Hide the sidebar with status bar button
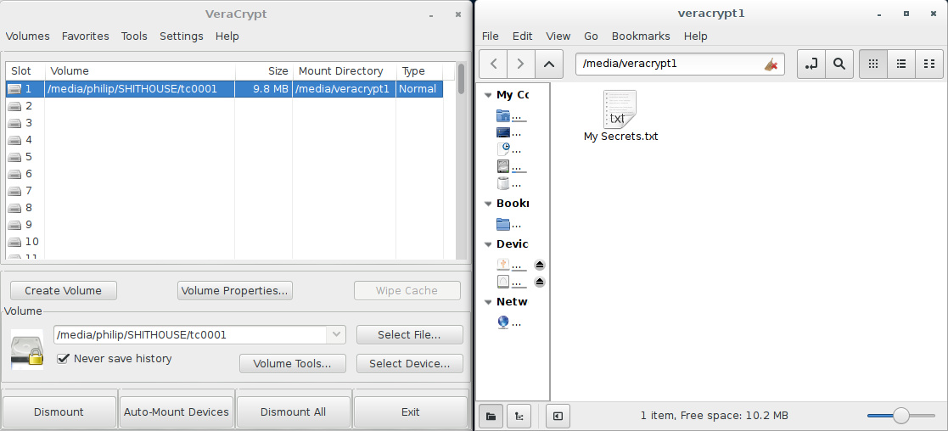 pos(558,416)
